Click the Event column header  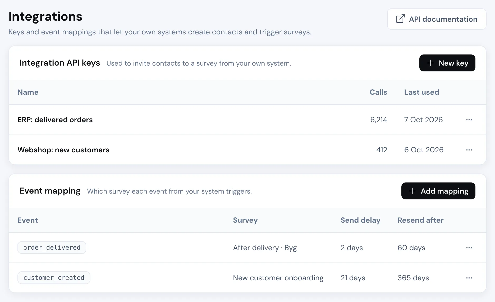[x=28, y=220]
